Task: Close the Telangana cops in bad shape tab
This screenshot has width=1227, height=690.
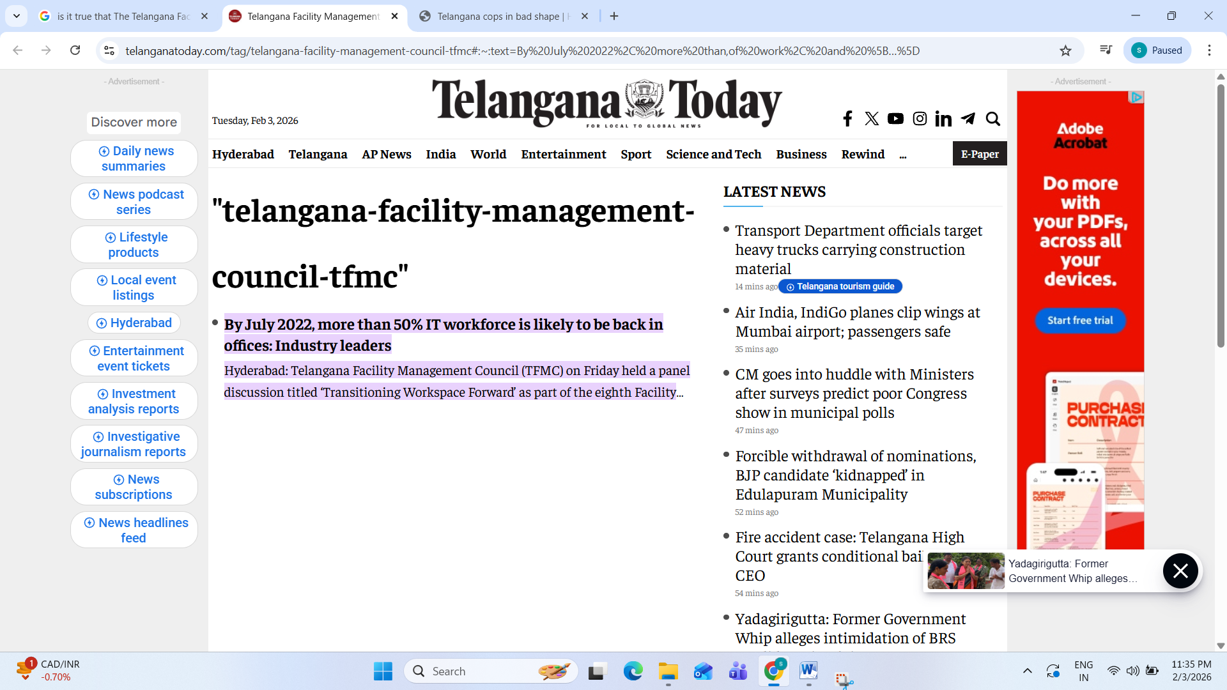Action: pyautogui.click(x=585, y=16)
